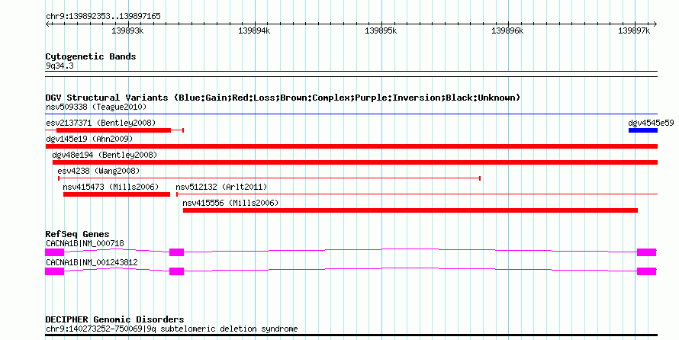Click the red dgv145e19 loss bar
This screenshot has height=340, width=679.
(351, 146)
